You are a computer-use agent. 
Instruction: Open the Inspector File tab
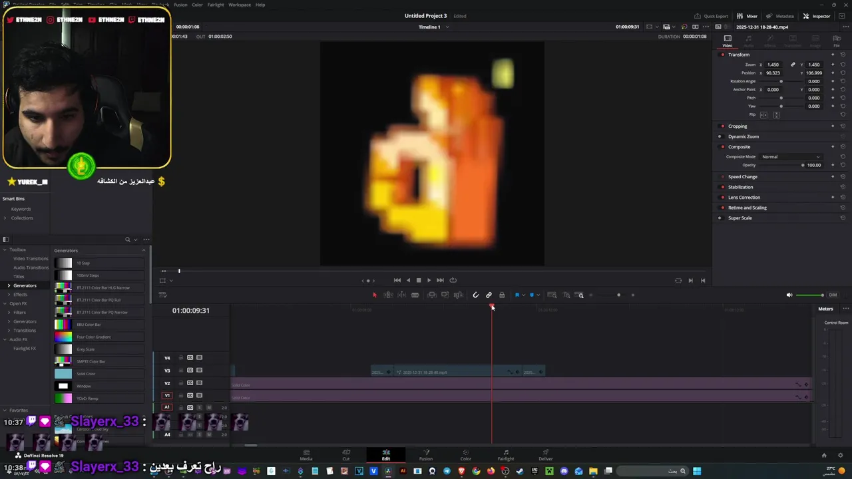pos(837,41)
